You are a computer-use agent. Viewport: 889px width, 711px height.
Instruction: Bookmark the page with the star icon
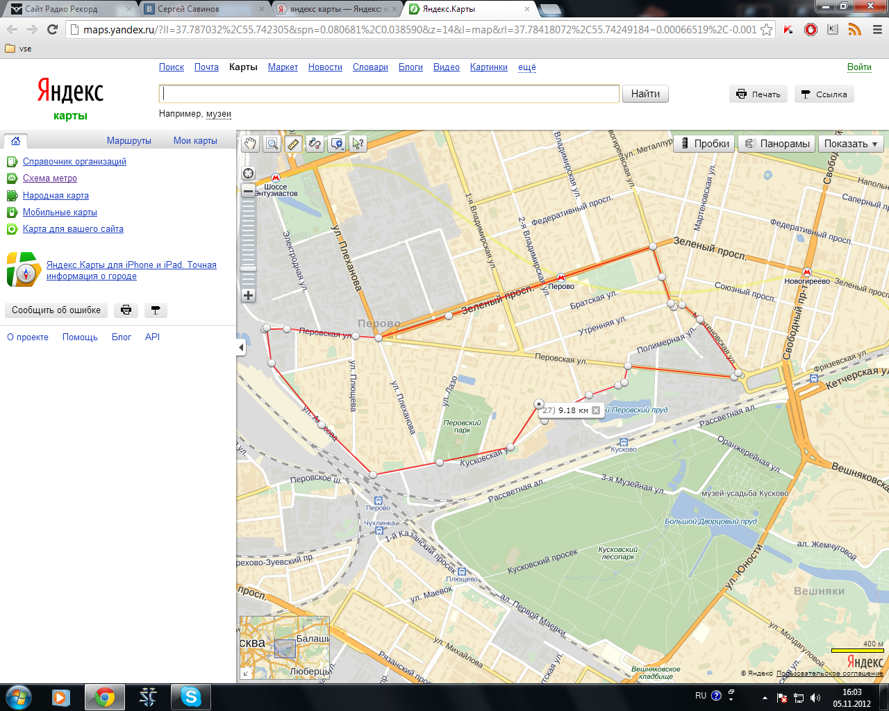tap(766, 29)
